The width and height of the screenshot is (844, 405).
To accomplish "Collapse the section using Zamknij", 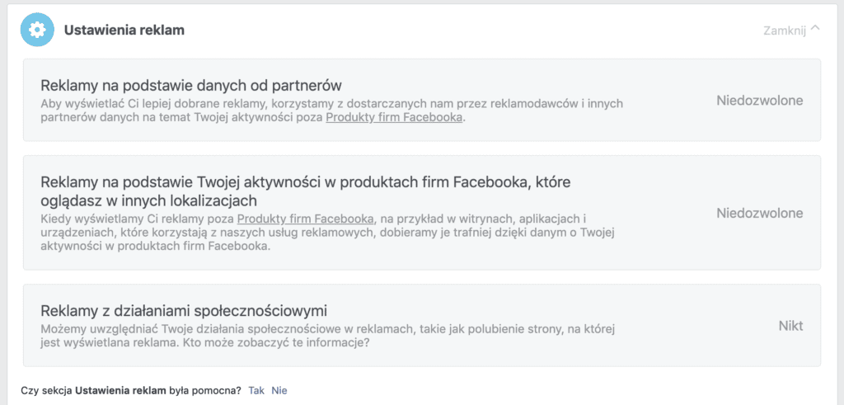I will pyautogui.click(x=791, y=31).
